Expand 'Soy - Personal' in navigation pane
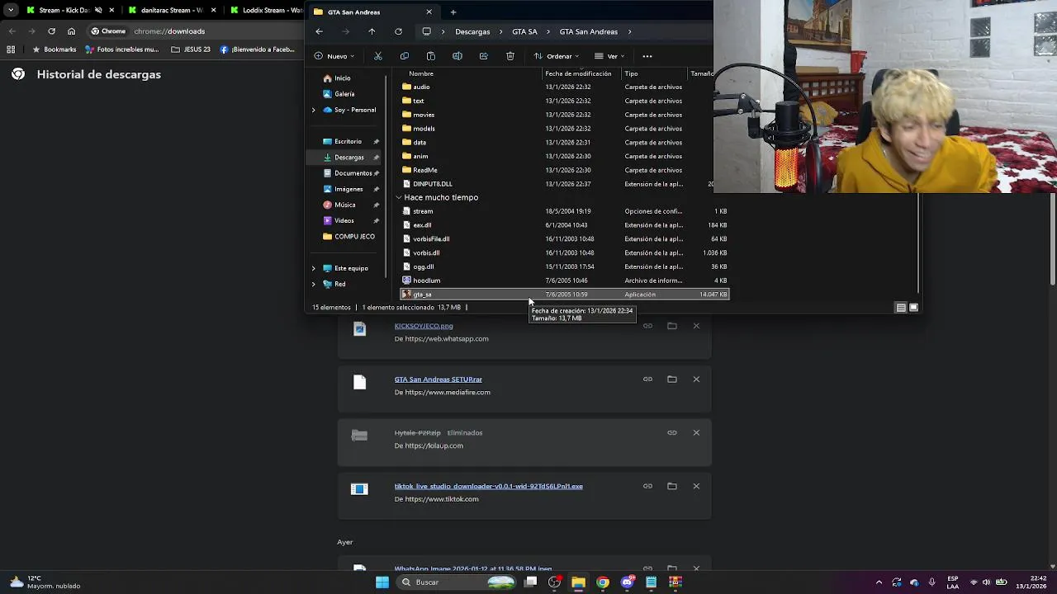1057x594 pixels. (x=313, y=110)
